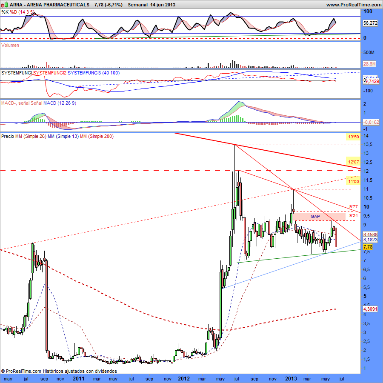The width and height of the screenshot is (383, 383).
Task: Click the 13,5 price axis label
Action: pyautogui.click(x=368, y=144)
